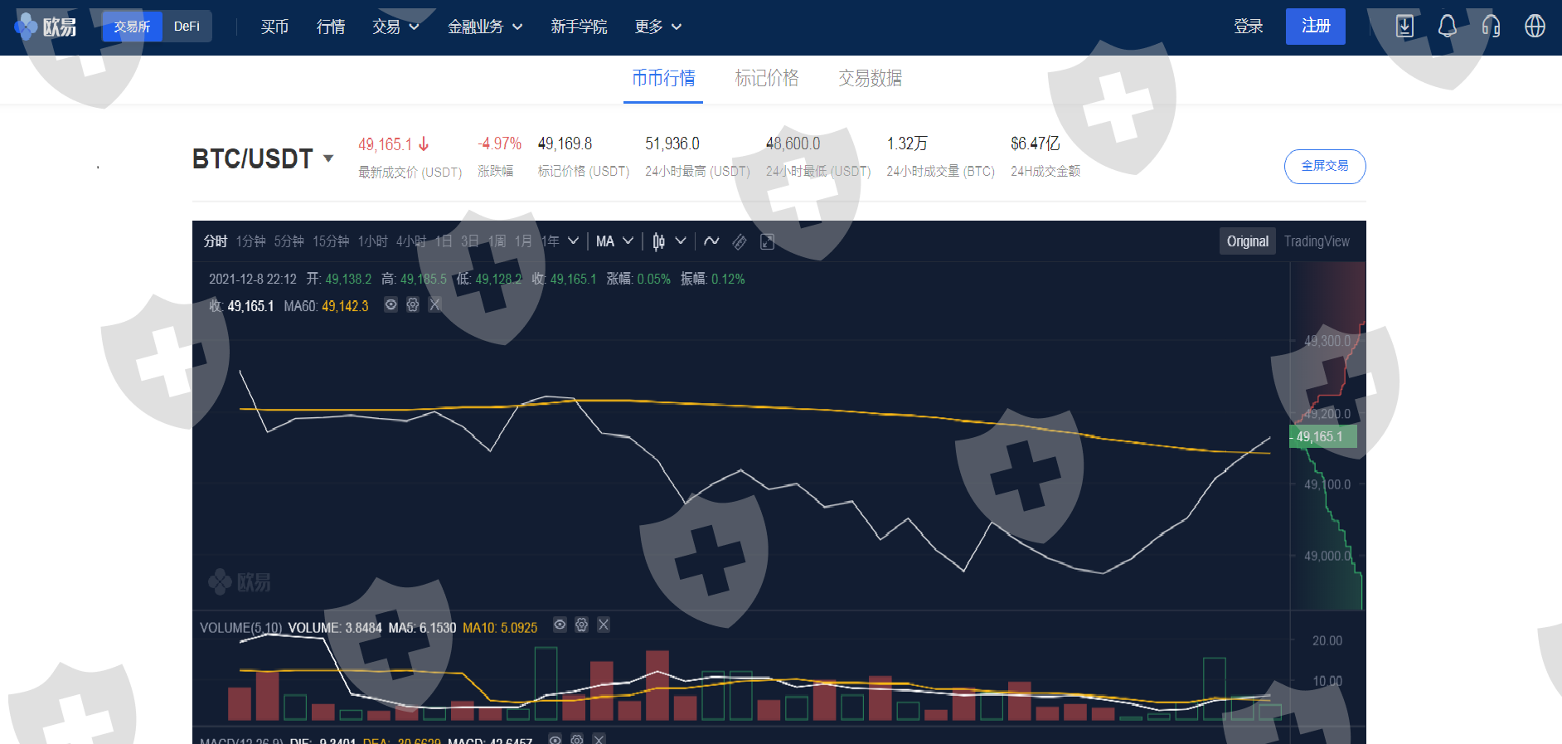The image size is (1562, 744).
Task: Switch to DeFi mode
Action: 187,27
